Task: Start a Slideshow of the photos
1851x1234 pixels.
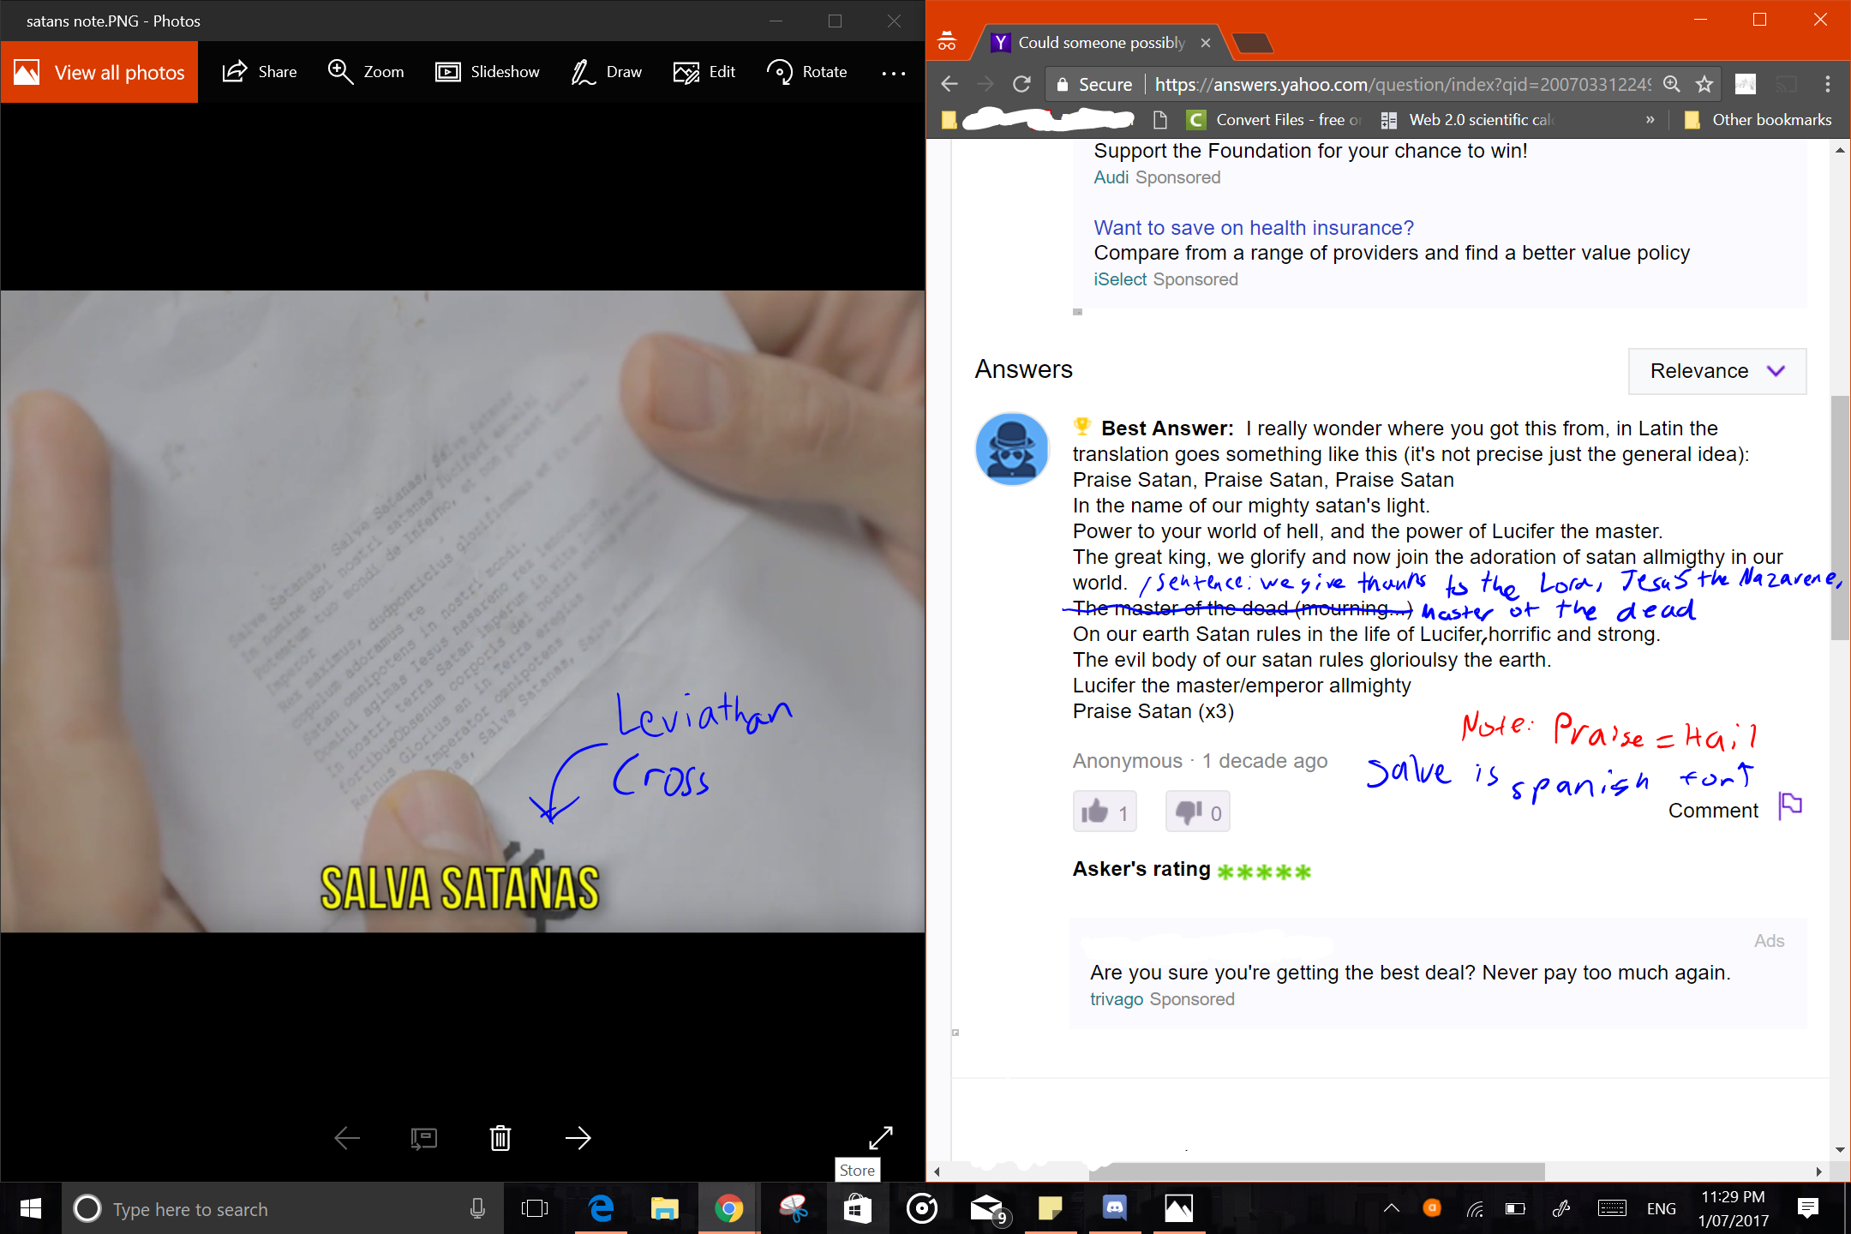Action: pos(487,72)
